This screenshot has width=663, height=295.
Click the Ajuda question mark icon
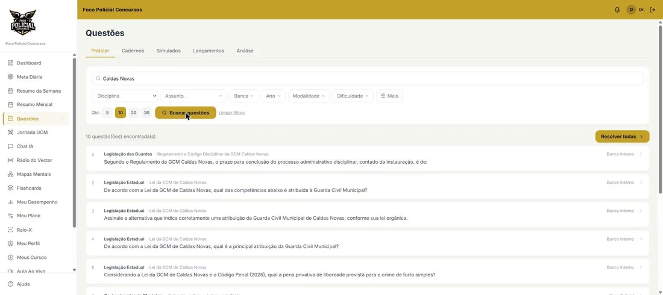(11, 284)
